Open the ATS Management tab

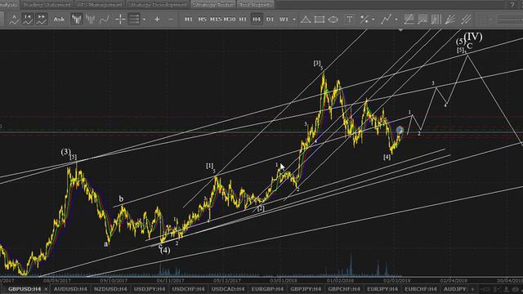pos(100,4)
